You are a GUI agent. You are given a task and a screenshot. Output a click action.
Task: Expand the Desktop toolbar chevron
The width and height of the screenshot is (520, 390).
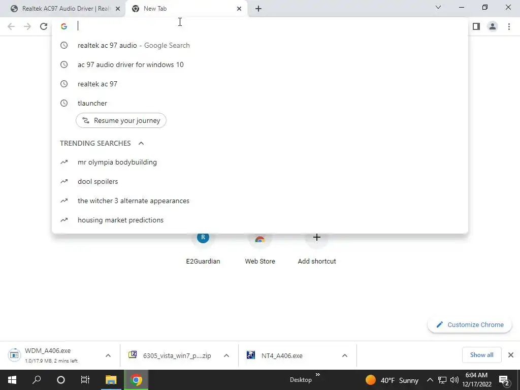pyautogui.click(x=318, y=375)
